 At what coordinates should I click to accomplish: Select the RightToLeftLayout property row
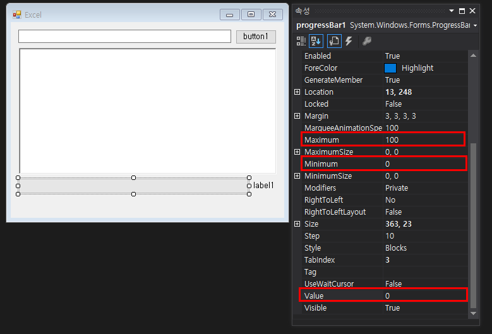point(385,212)
